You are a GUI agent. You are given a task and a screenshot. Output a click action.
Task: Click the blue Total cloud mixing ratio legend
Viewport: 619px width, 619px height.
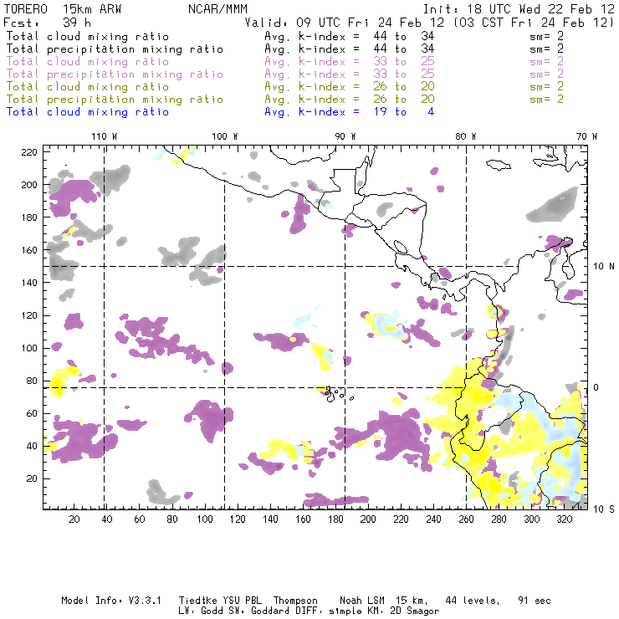pyautogui.click(x=87, y=111)
